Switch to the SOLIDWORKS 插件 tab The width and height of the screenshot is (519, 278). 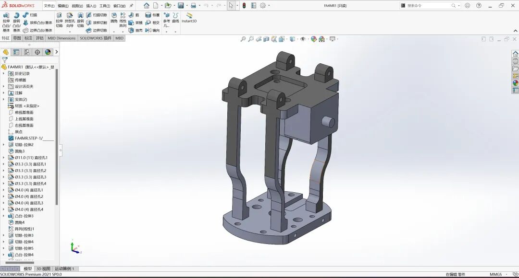click(96, 38)
